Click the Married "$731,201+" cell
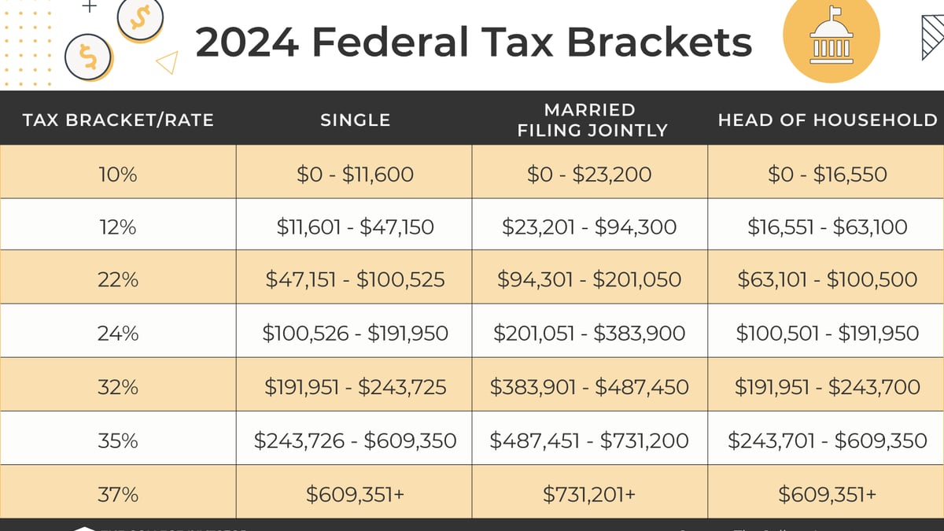The width and height of the screenshot is (944, 531). tap(589, 494)
